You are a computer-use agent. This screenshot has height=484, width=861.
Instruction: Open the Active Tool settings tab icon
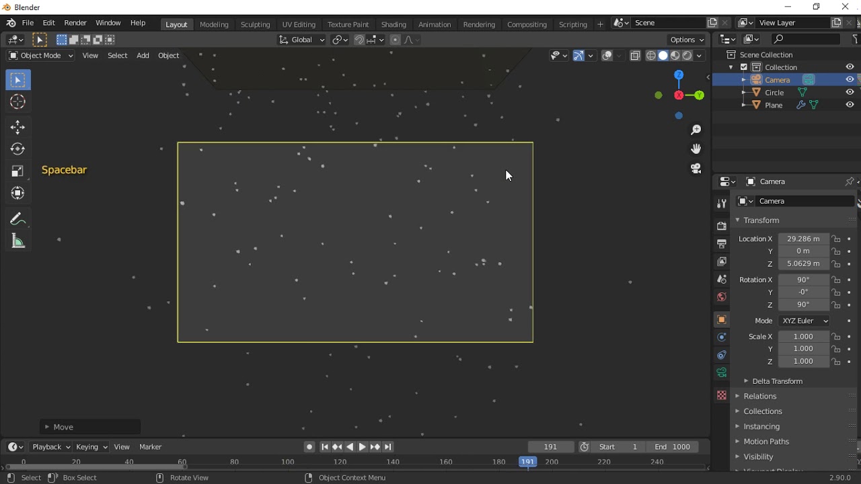click(x=722, y=204)
